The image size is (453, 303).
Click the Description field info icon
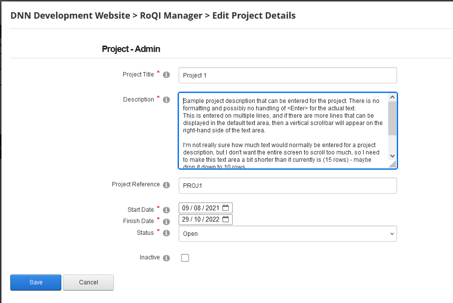(166, 99)
